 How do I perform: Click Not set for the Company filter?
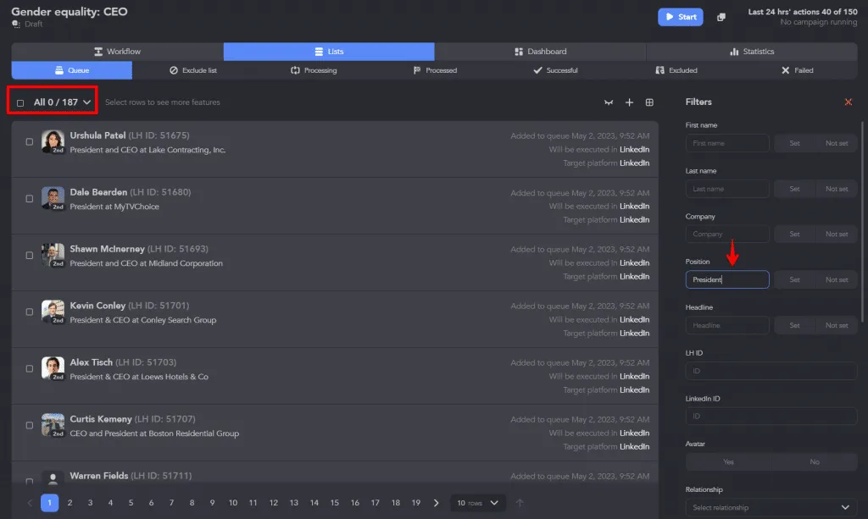coord(837,235)
